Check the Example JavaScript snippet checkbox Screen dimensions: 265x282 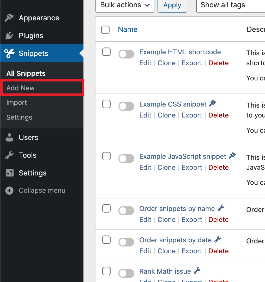pyautogui.click(x=106, y=156)
